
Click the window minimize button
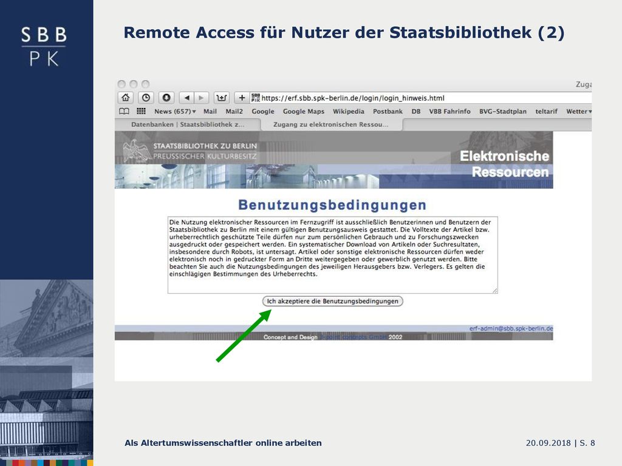click(134, 84)
